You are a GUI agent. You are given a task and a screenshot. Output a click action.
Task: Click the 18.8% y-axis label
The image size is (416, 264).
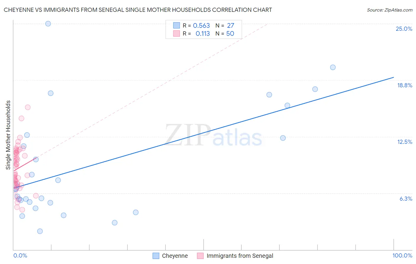click(x=404, y=85)
